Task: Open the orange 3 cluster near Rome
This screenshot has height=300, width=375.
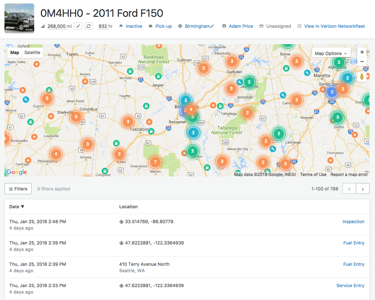Action: pos(296,61)
